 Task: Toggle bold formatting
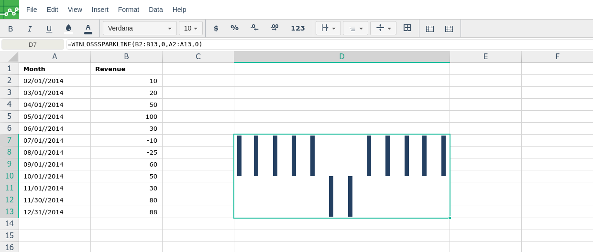11,29
